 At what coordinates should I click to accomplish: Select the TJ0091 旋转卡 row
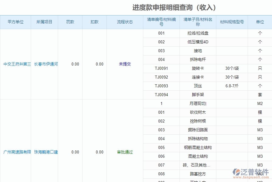(197, 68)
